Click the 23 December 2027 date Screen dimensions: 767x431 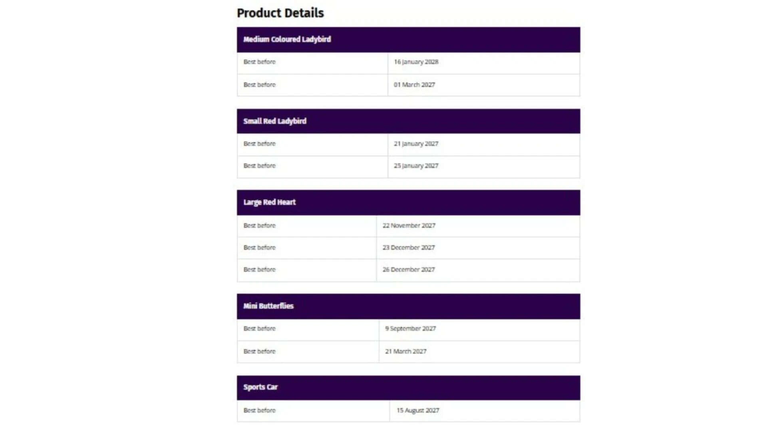coord(408,247)
